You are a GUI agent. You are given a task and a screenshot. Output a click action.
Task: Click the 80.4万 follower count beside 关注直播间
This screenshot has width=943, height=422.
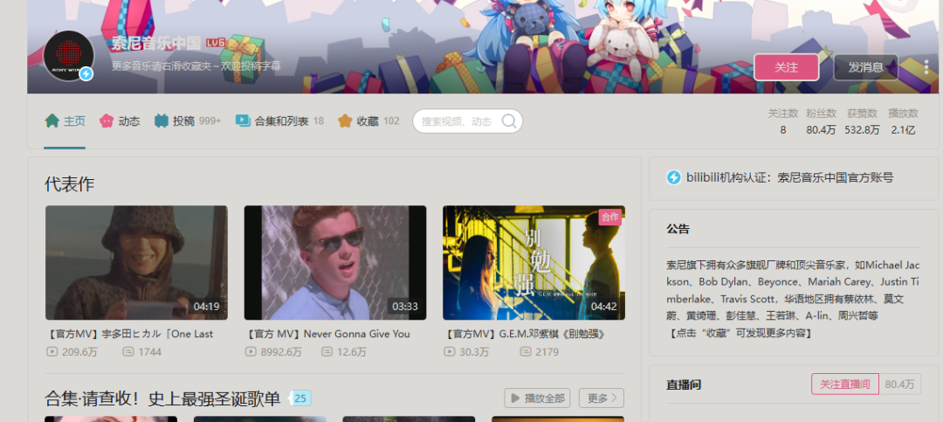coord(899,384)
